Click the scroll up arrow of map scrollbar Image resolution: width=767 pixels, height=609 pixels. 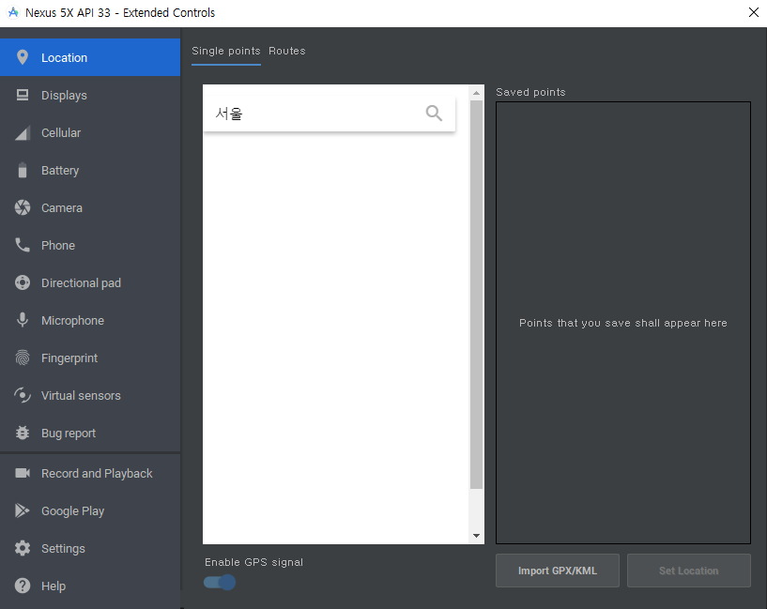(476, 93)
